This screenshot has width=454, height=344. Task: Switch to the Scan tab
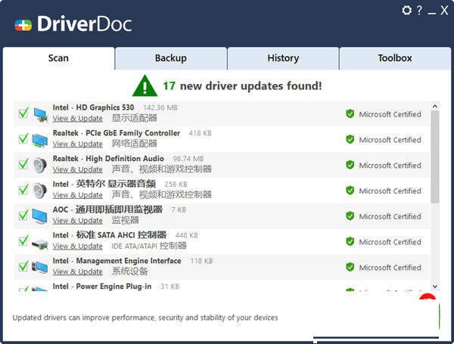58,58
